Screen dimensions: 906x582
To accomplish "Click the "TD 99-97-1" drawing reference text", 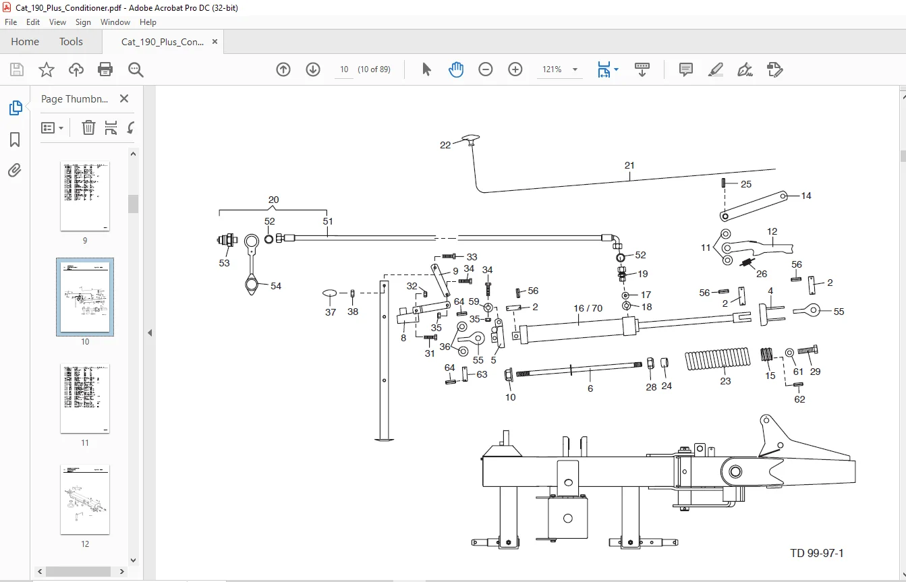I will 817,554.
